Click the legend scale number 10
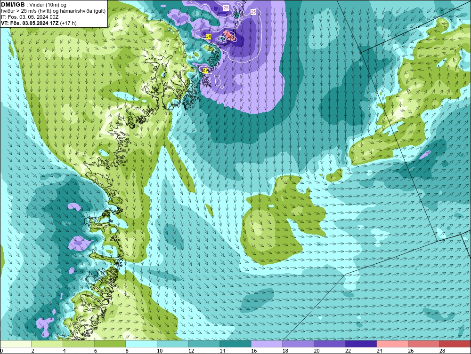The height and width of the screenshot is (354, 471). coord(160,351)
